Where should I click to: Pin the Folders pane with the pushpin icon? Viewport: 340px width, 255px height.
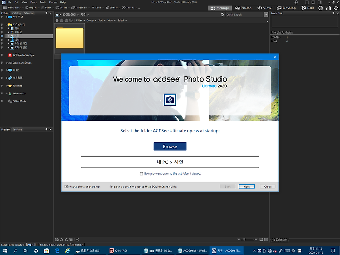coord(46,13)
